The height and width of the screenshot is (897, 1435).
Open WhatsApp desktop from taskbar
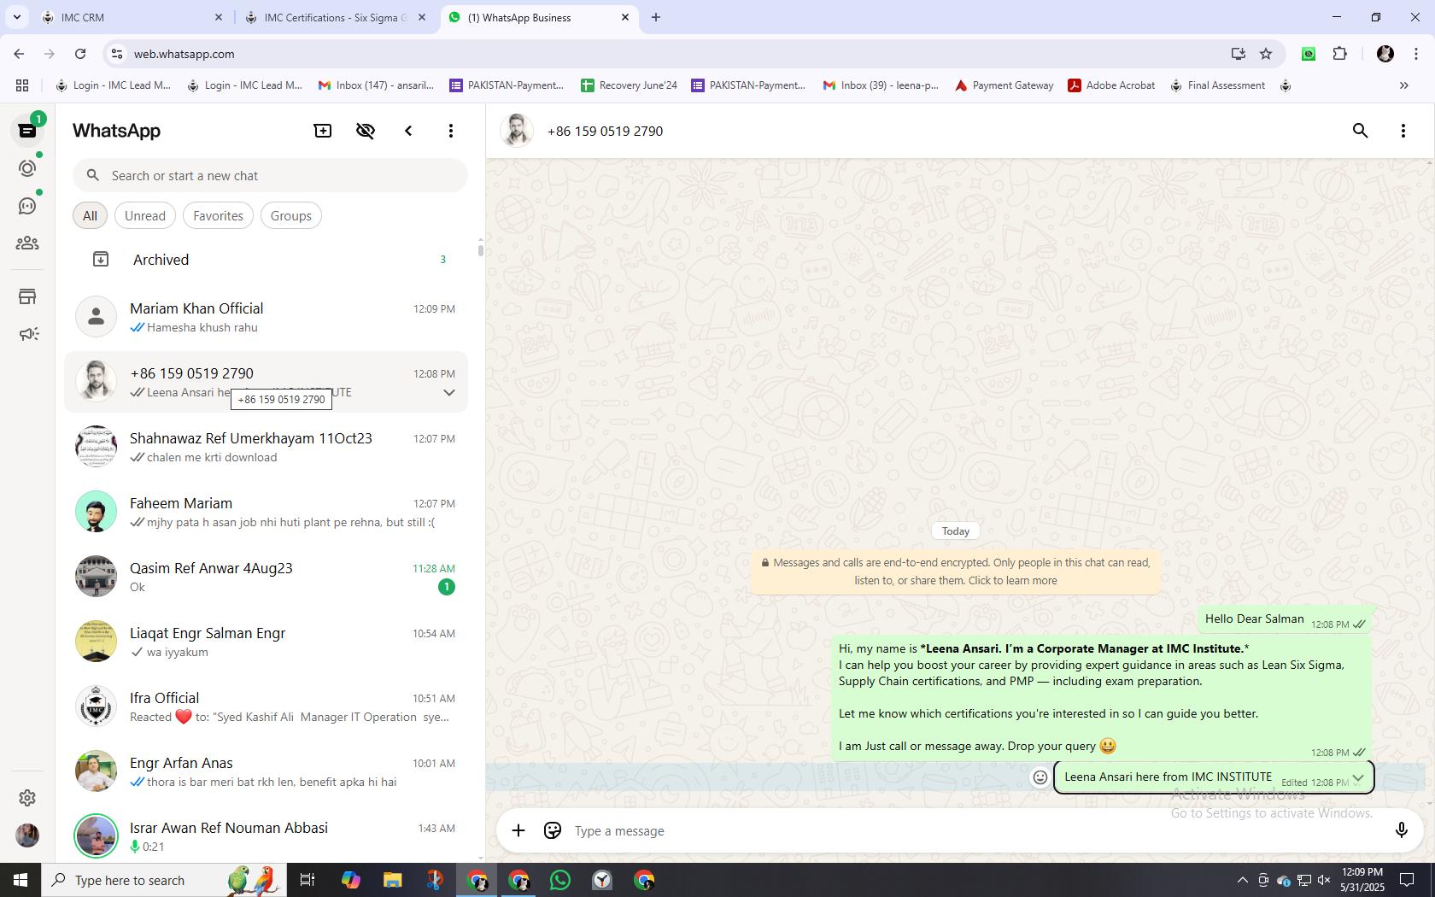(x=560, y=880)
